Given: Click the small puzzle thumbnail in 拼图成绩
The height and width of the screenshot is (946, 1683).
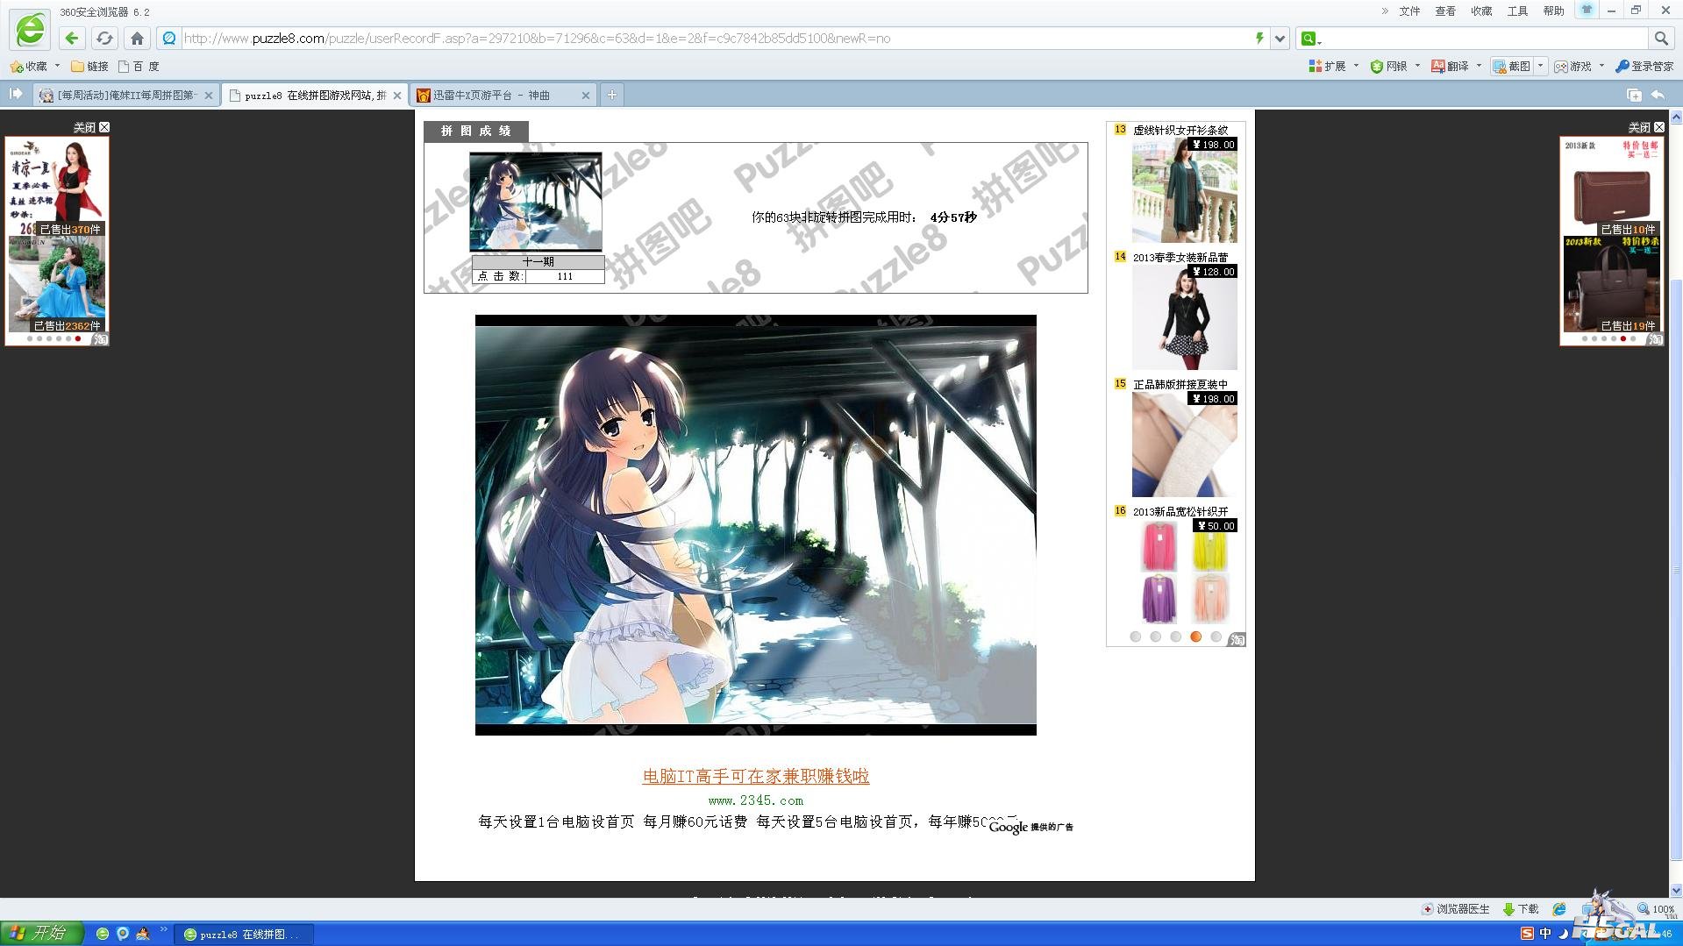Looking at the screenshot, I should pyautogui.click(x=535, y=202).
